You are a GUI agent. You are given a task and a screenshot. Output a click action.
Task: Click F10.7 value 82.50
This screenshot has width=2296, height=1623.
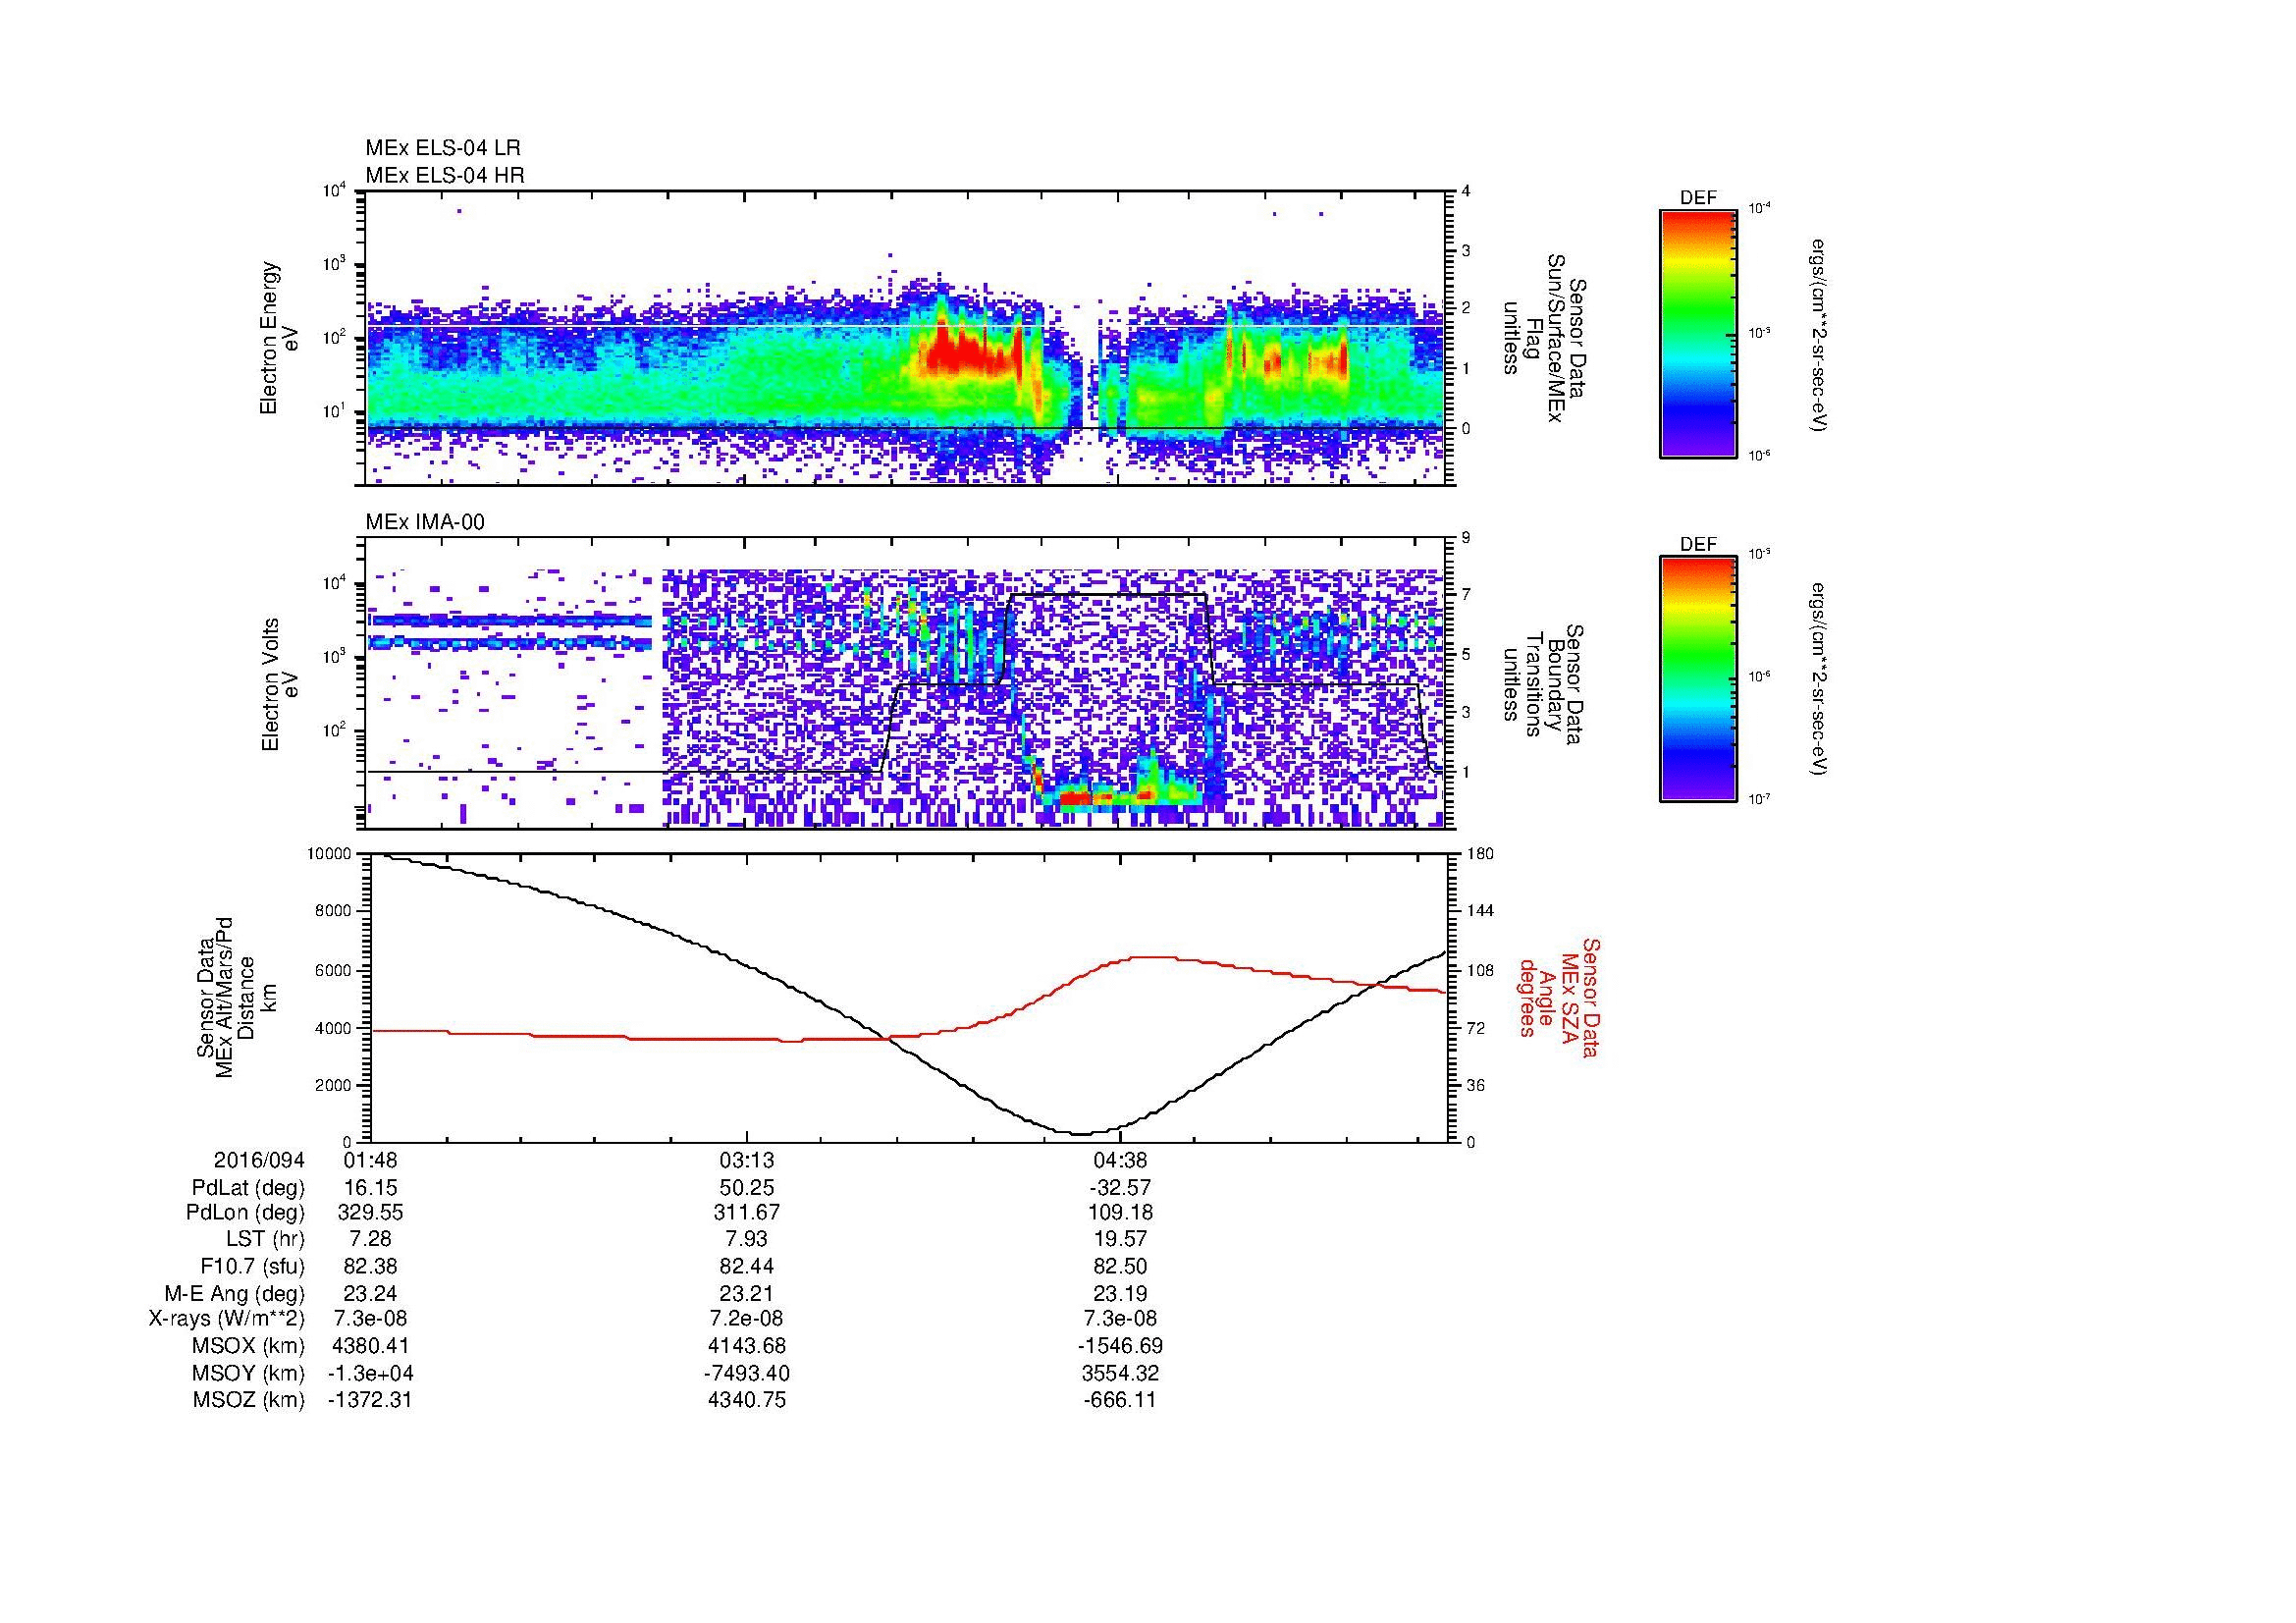pos(1121,1266)
